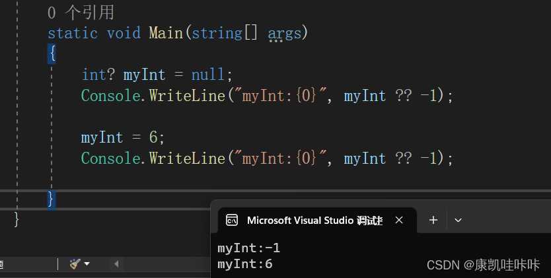Click the code cleanup broom icon
551x278 pixels.
[75, 263]
